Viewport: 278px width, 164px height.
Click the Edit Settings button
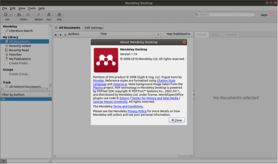(93, 28)
